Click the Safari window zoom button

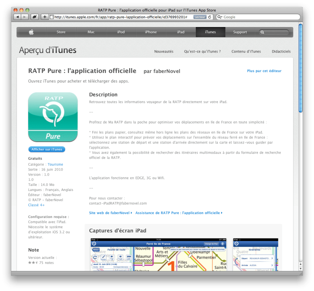click(27, 10)
